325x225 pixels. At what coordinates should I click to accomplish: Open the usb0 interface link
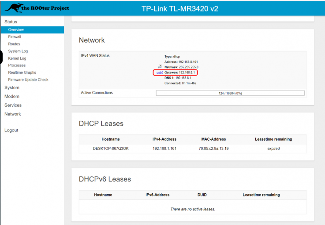160,73
